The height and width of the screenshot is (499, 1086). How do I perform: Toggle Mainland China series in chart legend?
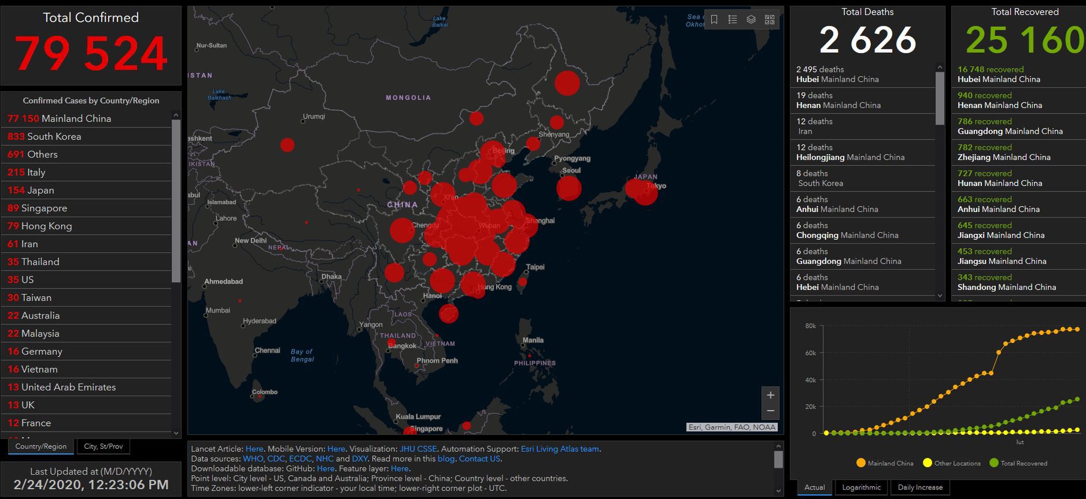pyautogui.click(x=885, y=463)
